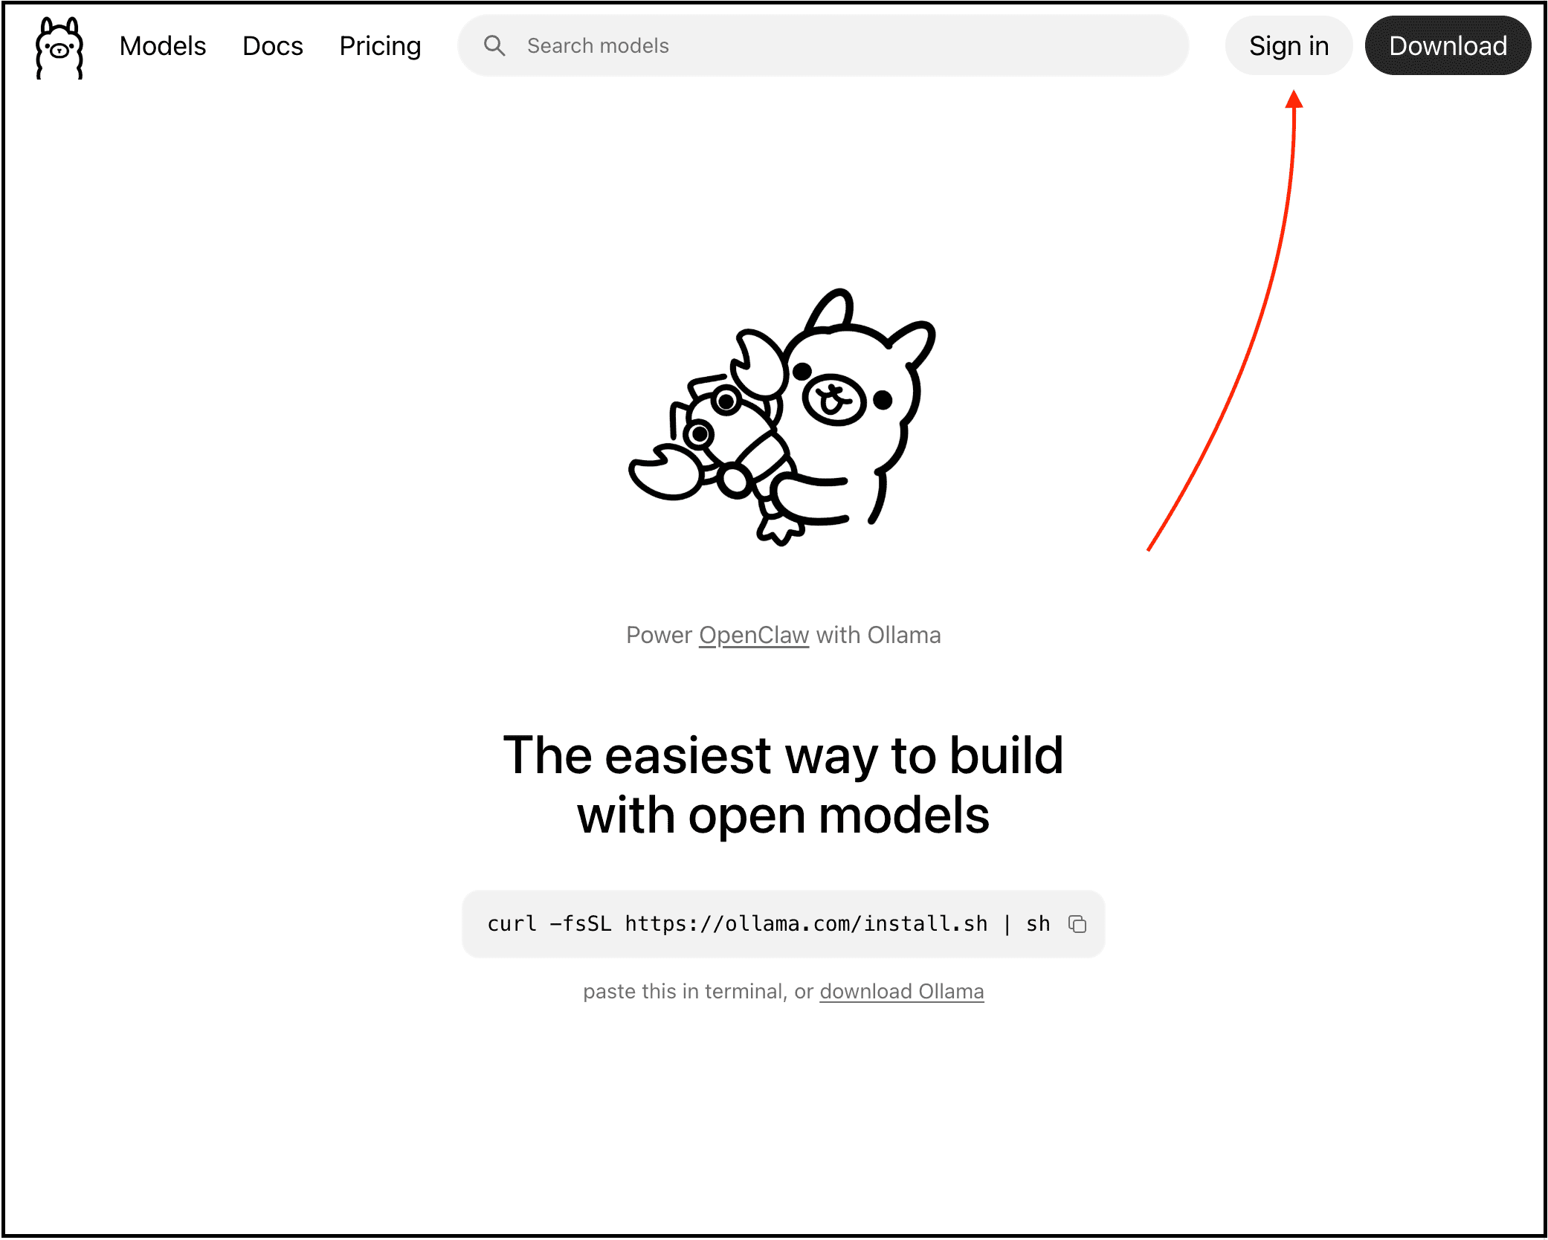Click the Ollama llama logo
Viewport: 1548px width, 1240px height.
tap(59, 48)
